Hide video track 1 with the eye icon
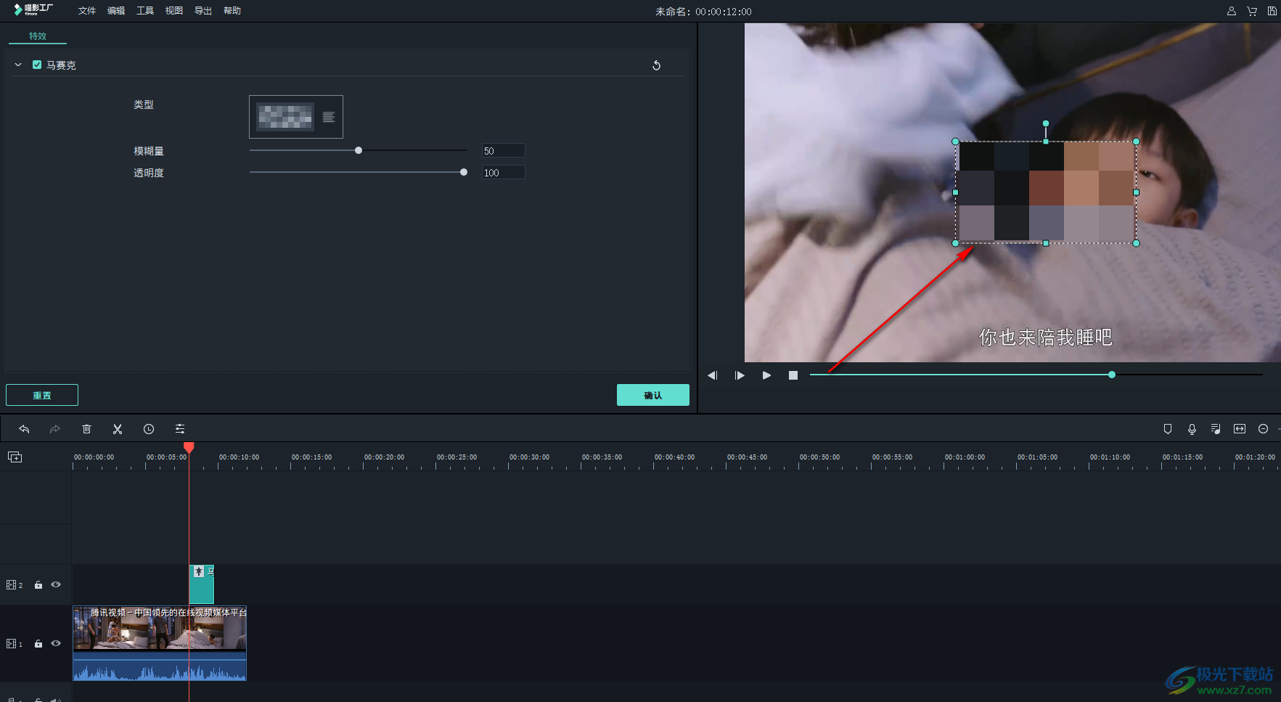1281x702 pixels. pyautogui.click(x=56, y=643)
